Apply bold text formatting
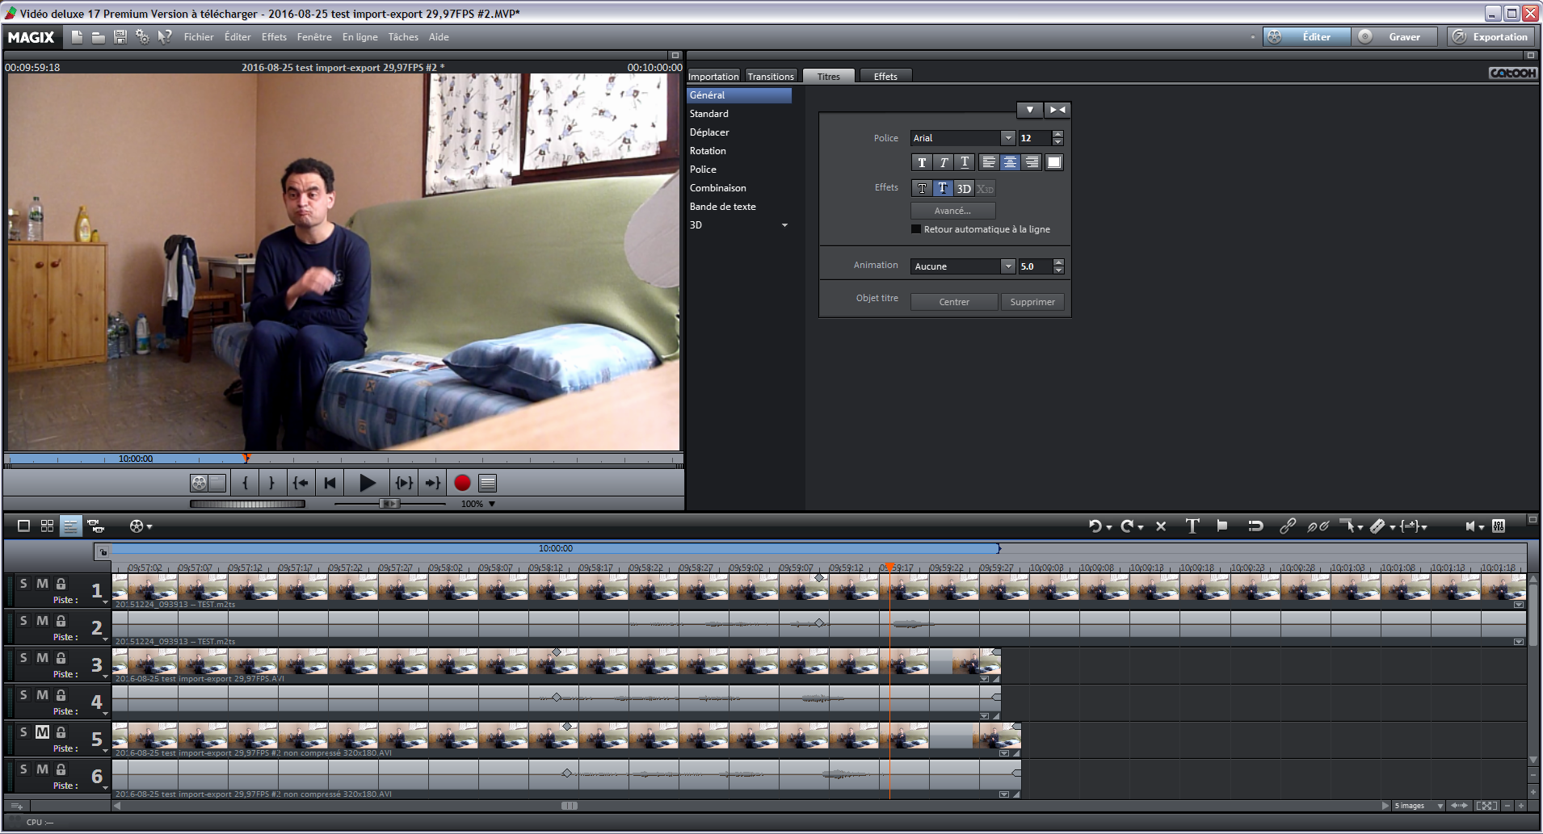Image resolution: width=1543 pixels, height=834 pixels. [x=922, y=162]
